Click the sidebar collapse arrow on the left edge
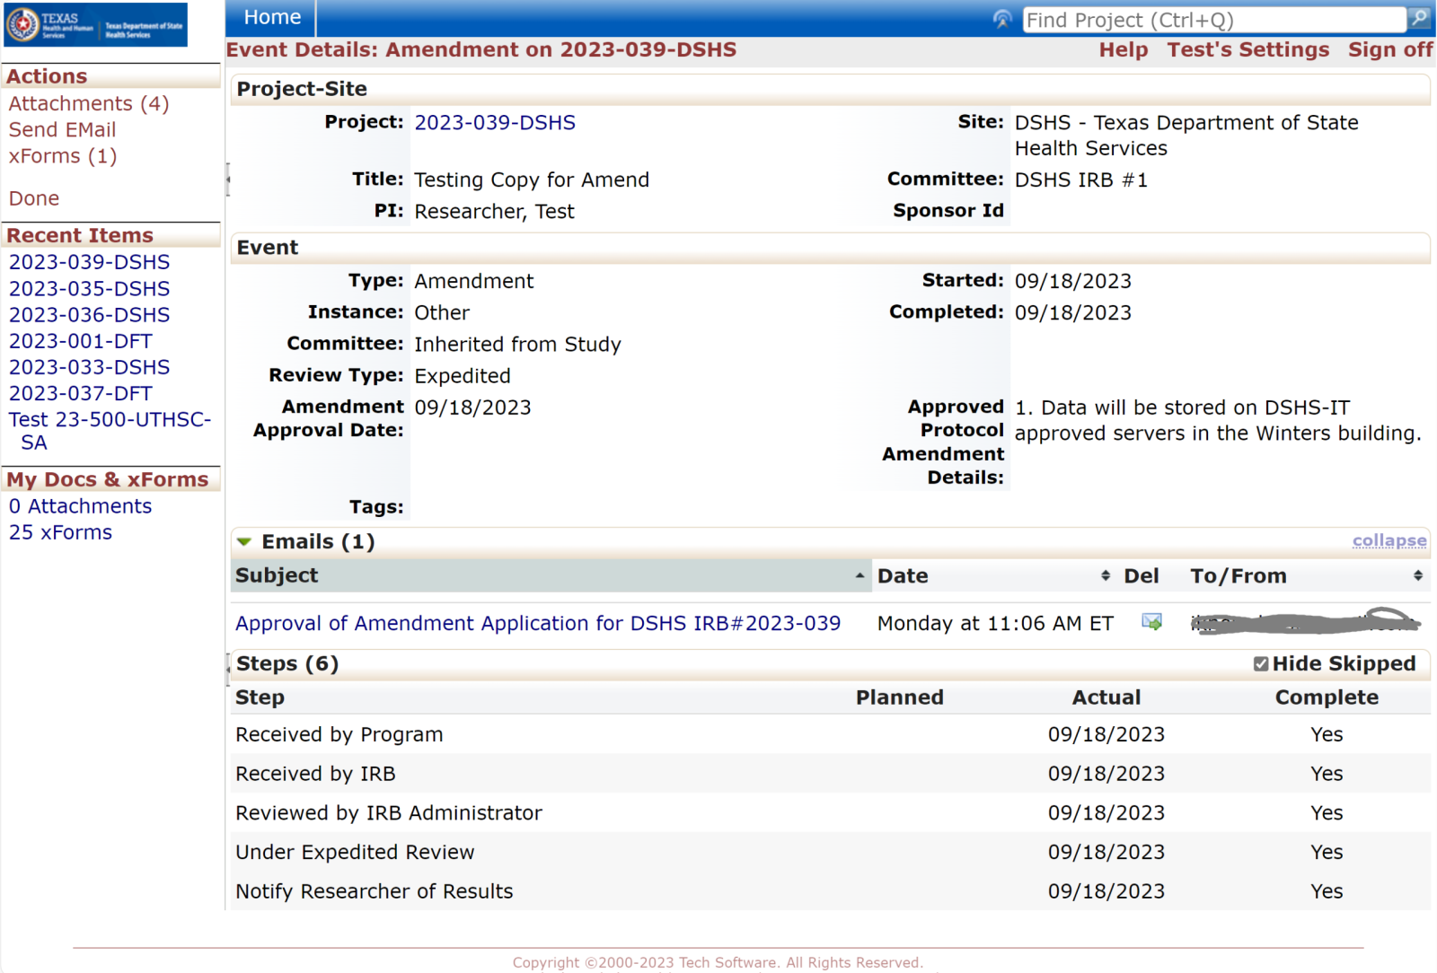 coord(228,180)
